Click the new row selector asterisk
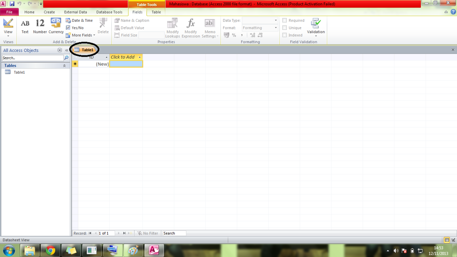This screenshot has width=457, height=257. (75, 64)
